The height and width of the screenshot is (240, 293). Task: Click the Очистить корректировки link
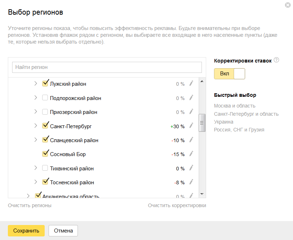pyautogui.click(x=177, y=205)
